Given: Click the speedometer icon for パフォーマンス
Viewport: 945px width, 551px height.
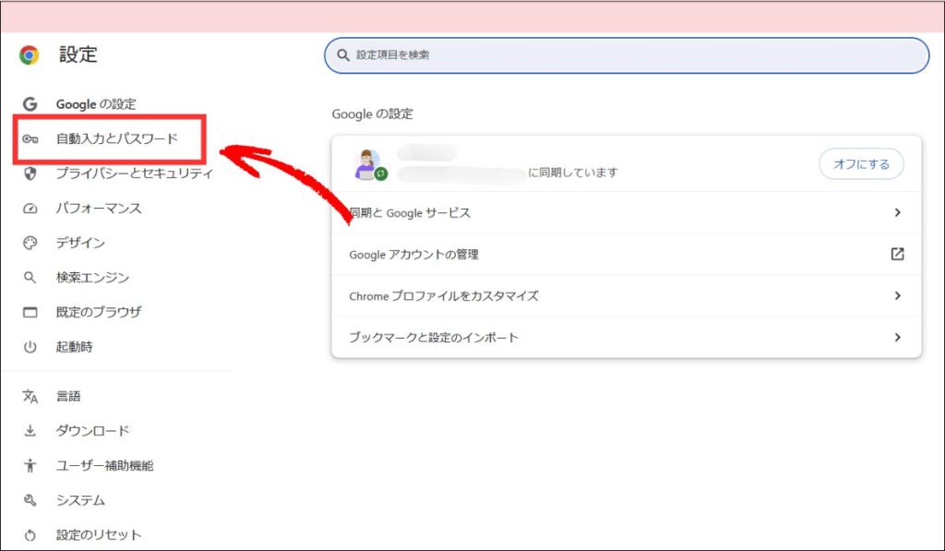Looking at the screenshot, I should click(30, 209).
